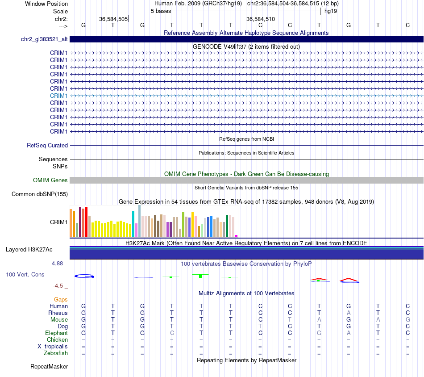Viewport: 424px width, 377px height.
Task: Click the gray OMIM Genes bar
Action: pyautogui.click(x=246, y=180)
